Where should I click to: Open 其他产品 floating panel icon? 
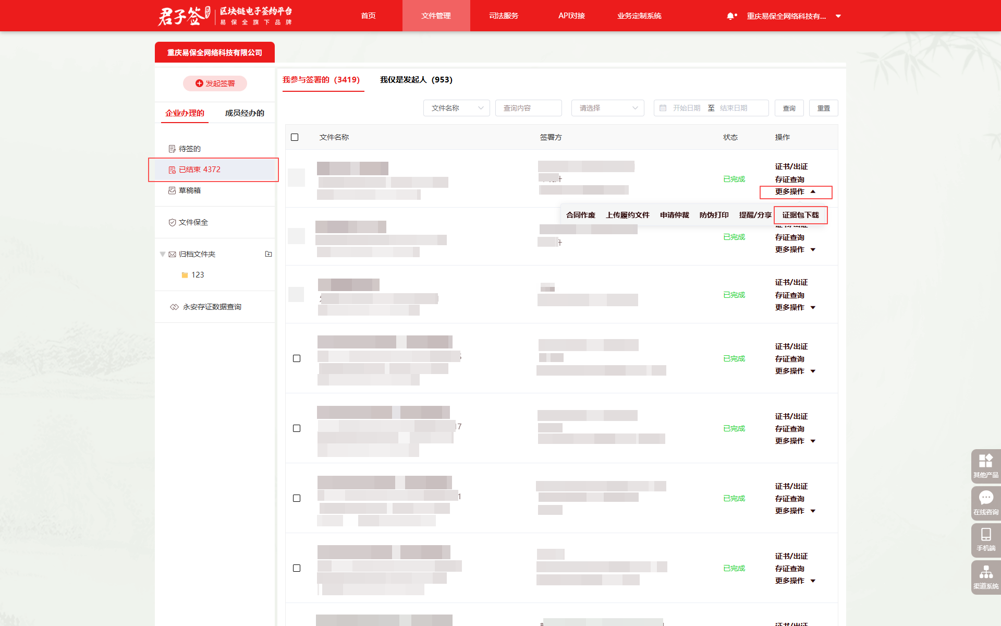[985, 465]
